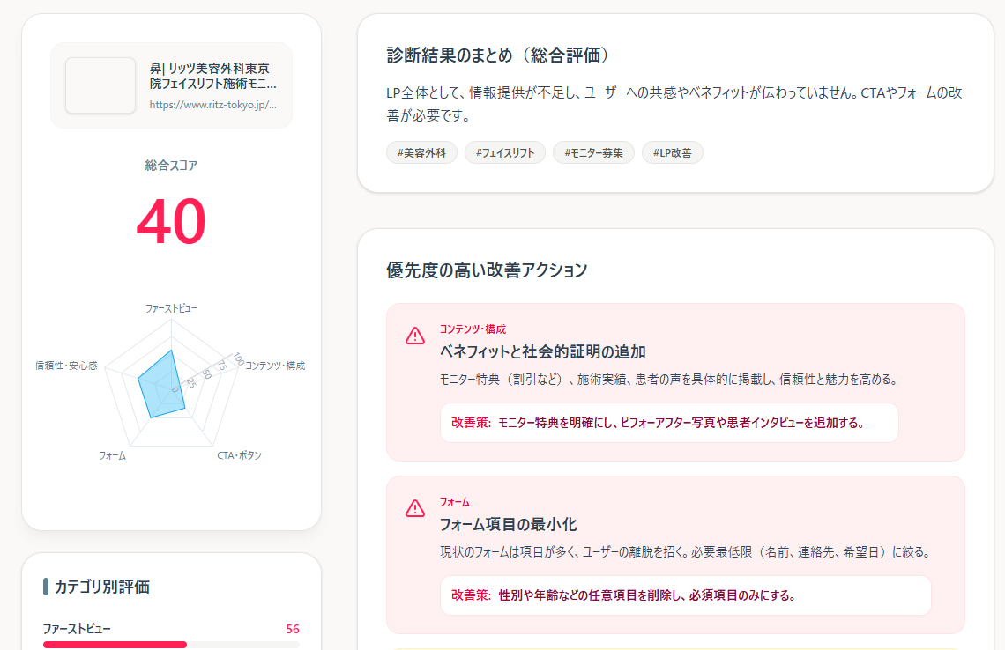
Task: Click the radar chart ファーストビュー axis label
Action: pos(171,308)
